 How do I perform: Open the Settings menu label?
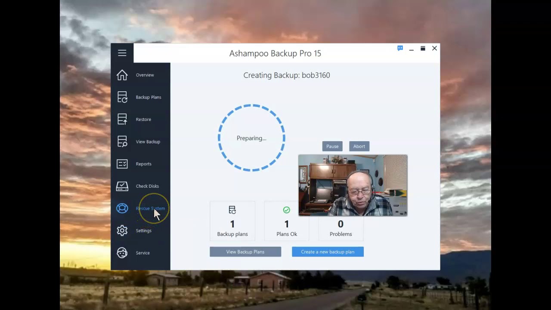click(x=143, y=231)
